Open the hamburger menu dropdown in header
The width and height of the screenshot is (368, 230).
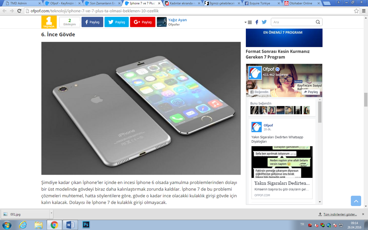(248, 22)
